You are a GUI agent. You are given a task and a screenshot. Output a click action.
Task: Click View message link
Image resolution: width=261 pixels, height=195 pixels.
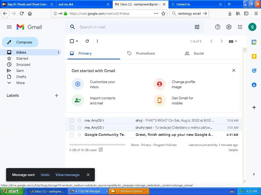tap(67, 175)
